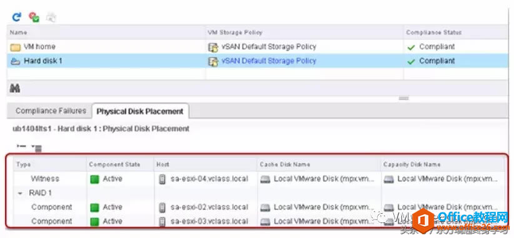This screenshot has height=238, width=514.
Task: Sort by Compliance Status column header
Action: [434, 32]
